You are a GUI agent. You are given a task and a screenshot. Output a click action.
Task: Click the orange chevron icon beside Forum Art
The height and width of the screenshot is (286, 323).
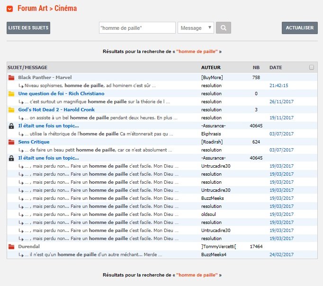(x=10, y=9)
